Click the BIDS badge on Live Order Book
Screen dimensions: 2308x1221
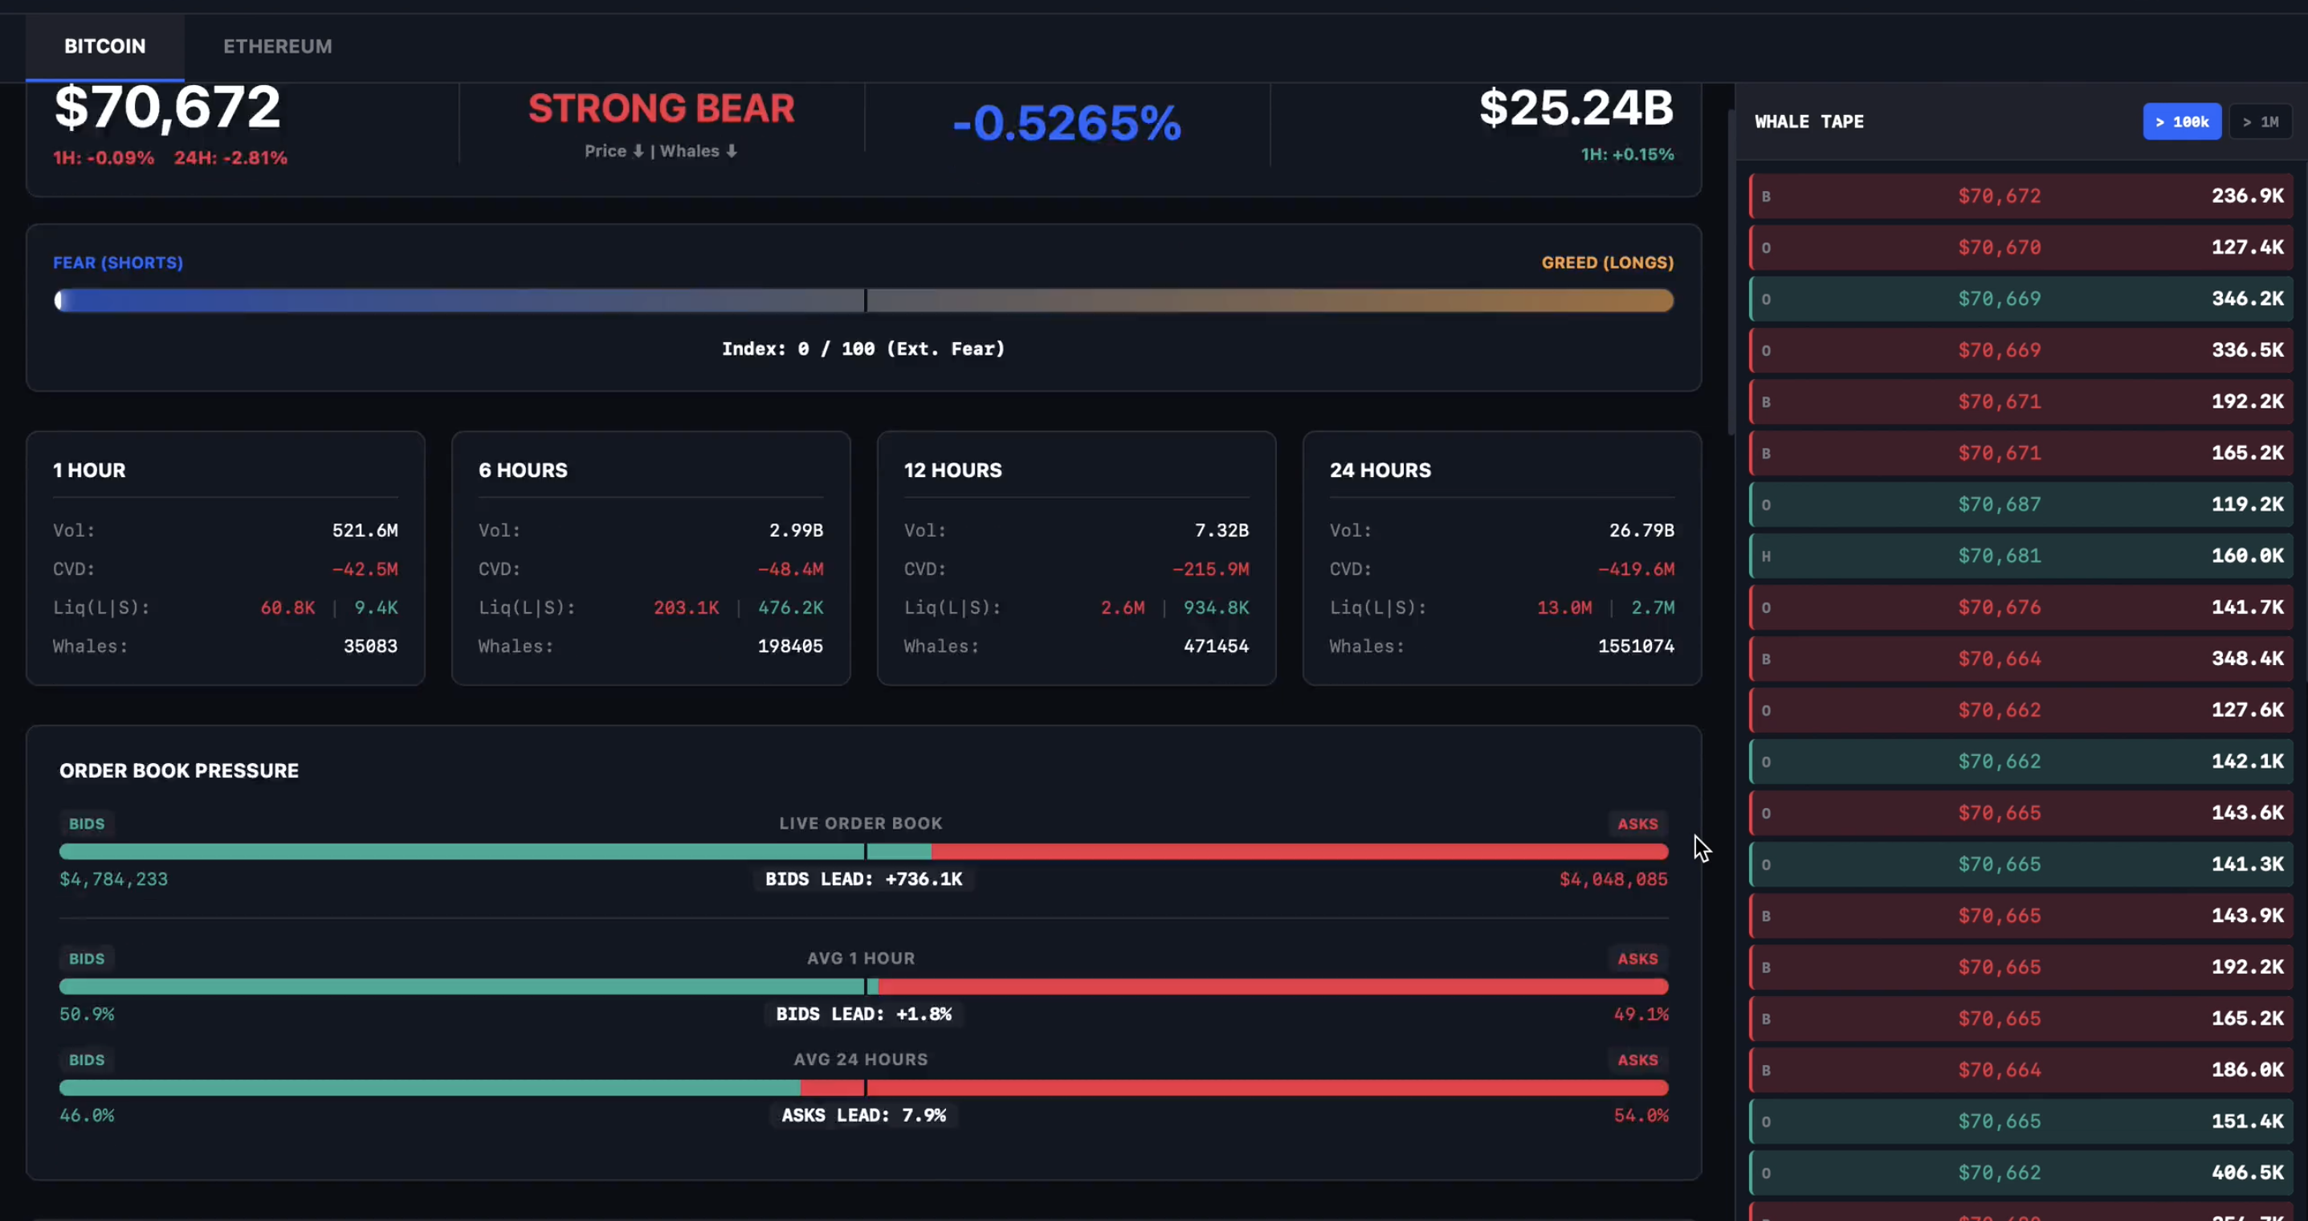[x=87, y=824]
